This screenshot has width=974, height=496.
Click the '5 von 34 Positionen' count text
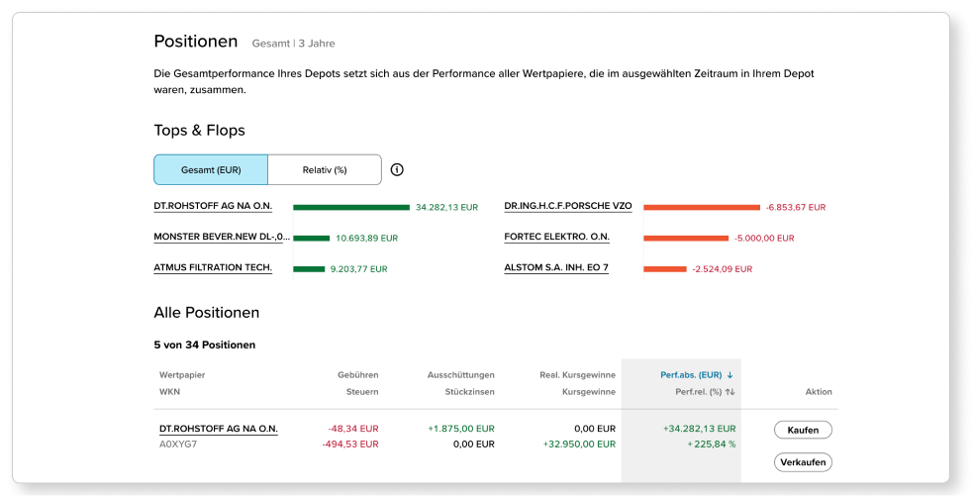coord(204,345)
